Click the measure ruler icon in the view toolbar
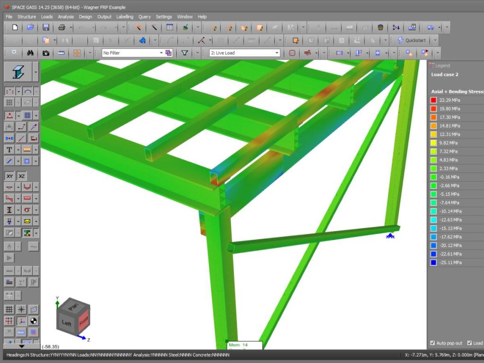The height and width of the screenshot is (363, 484). click(61, 53)
